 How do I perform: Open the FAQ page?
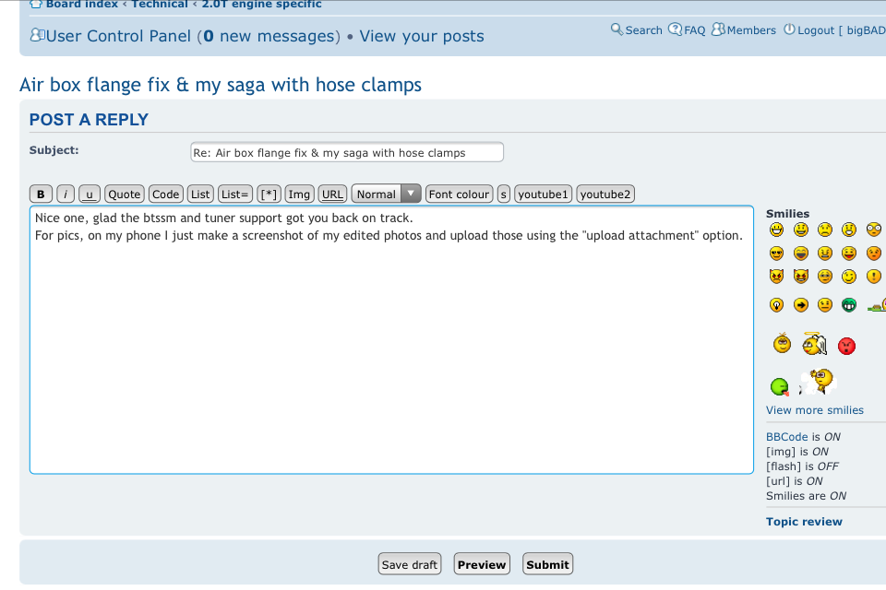coord(688,30)
